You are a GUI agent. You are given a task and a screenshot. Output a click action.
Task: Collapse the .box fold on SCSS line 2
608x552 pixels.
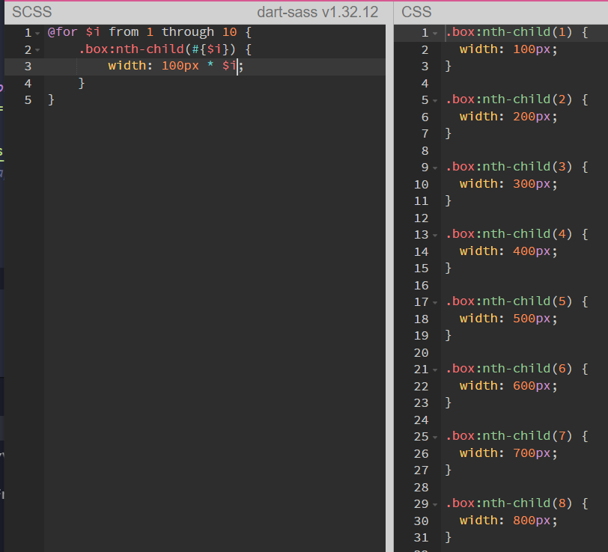pos(37,50)
